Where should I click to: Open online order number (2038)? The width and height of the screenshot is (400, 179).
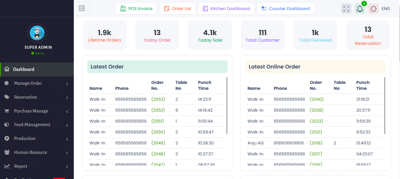coord(317,110)
